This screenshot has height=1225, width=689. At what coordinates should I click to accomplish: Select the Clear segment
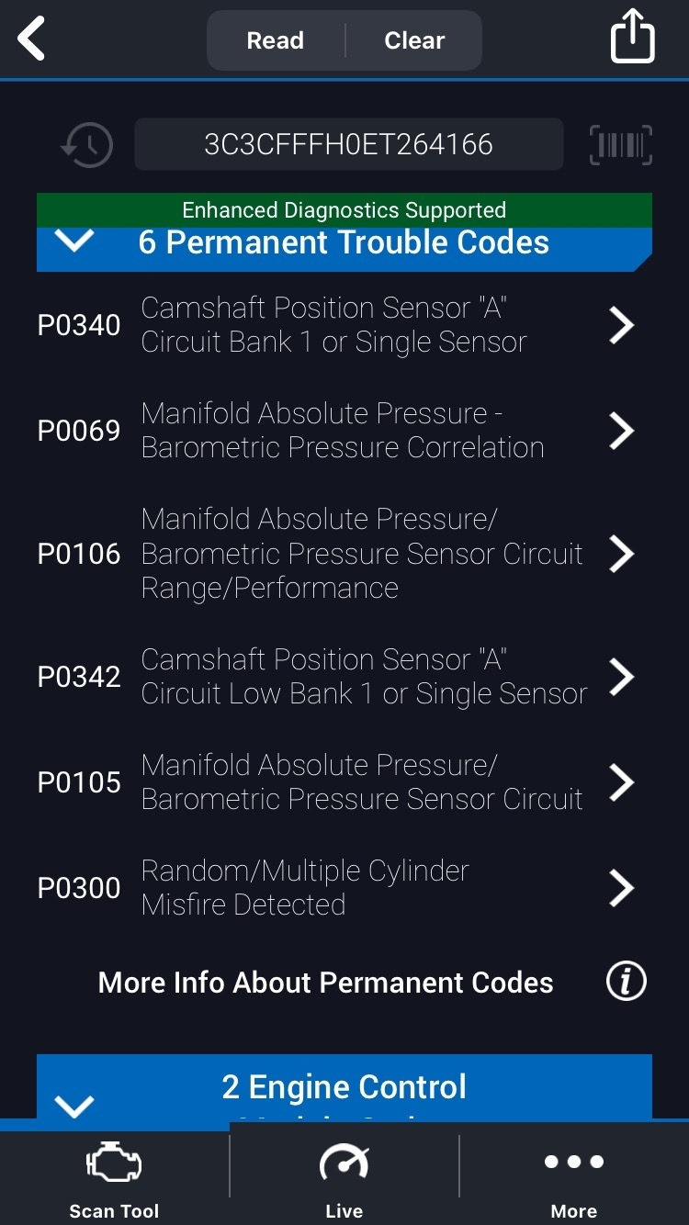414,40
